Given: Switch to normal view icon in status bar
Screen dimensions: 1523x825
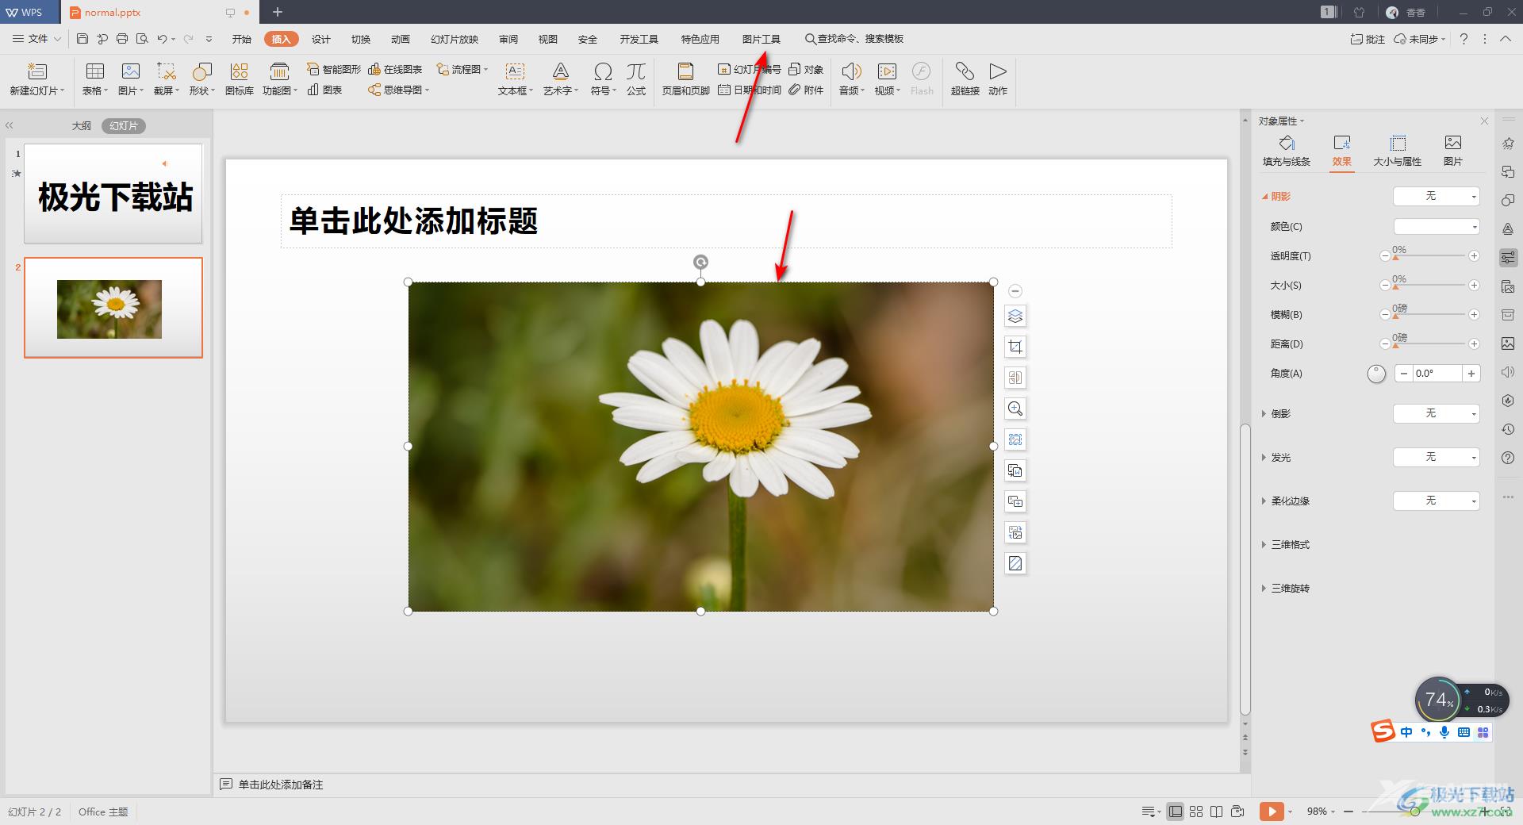Looking at the screenshot, I should pos(1176,812).
